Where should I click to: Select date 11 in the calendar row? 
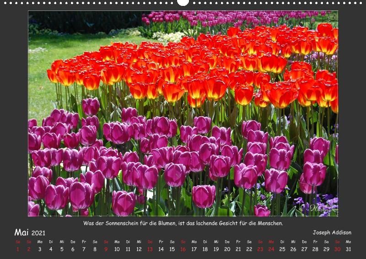128,249
